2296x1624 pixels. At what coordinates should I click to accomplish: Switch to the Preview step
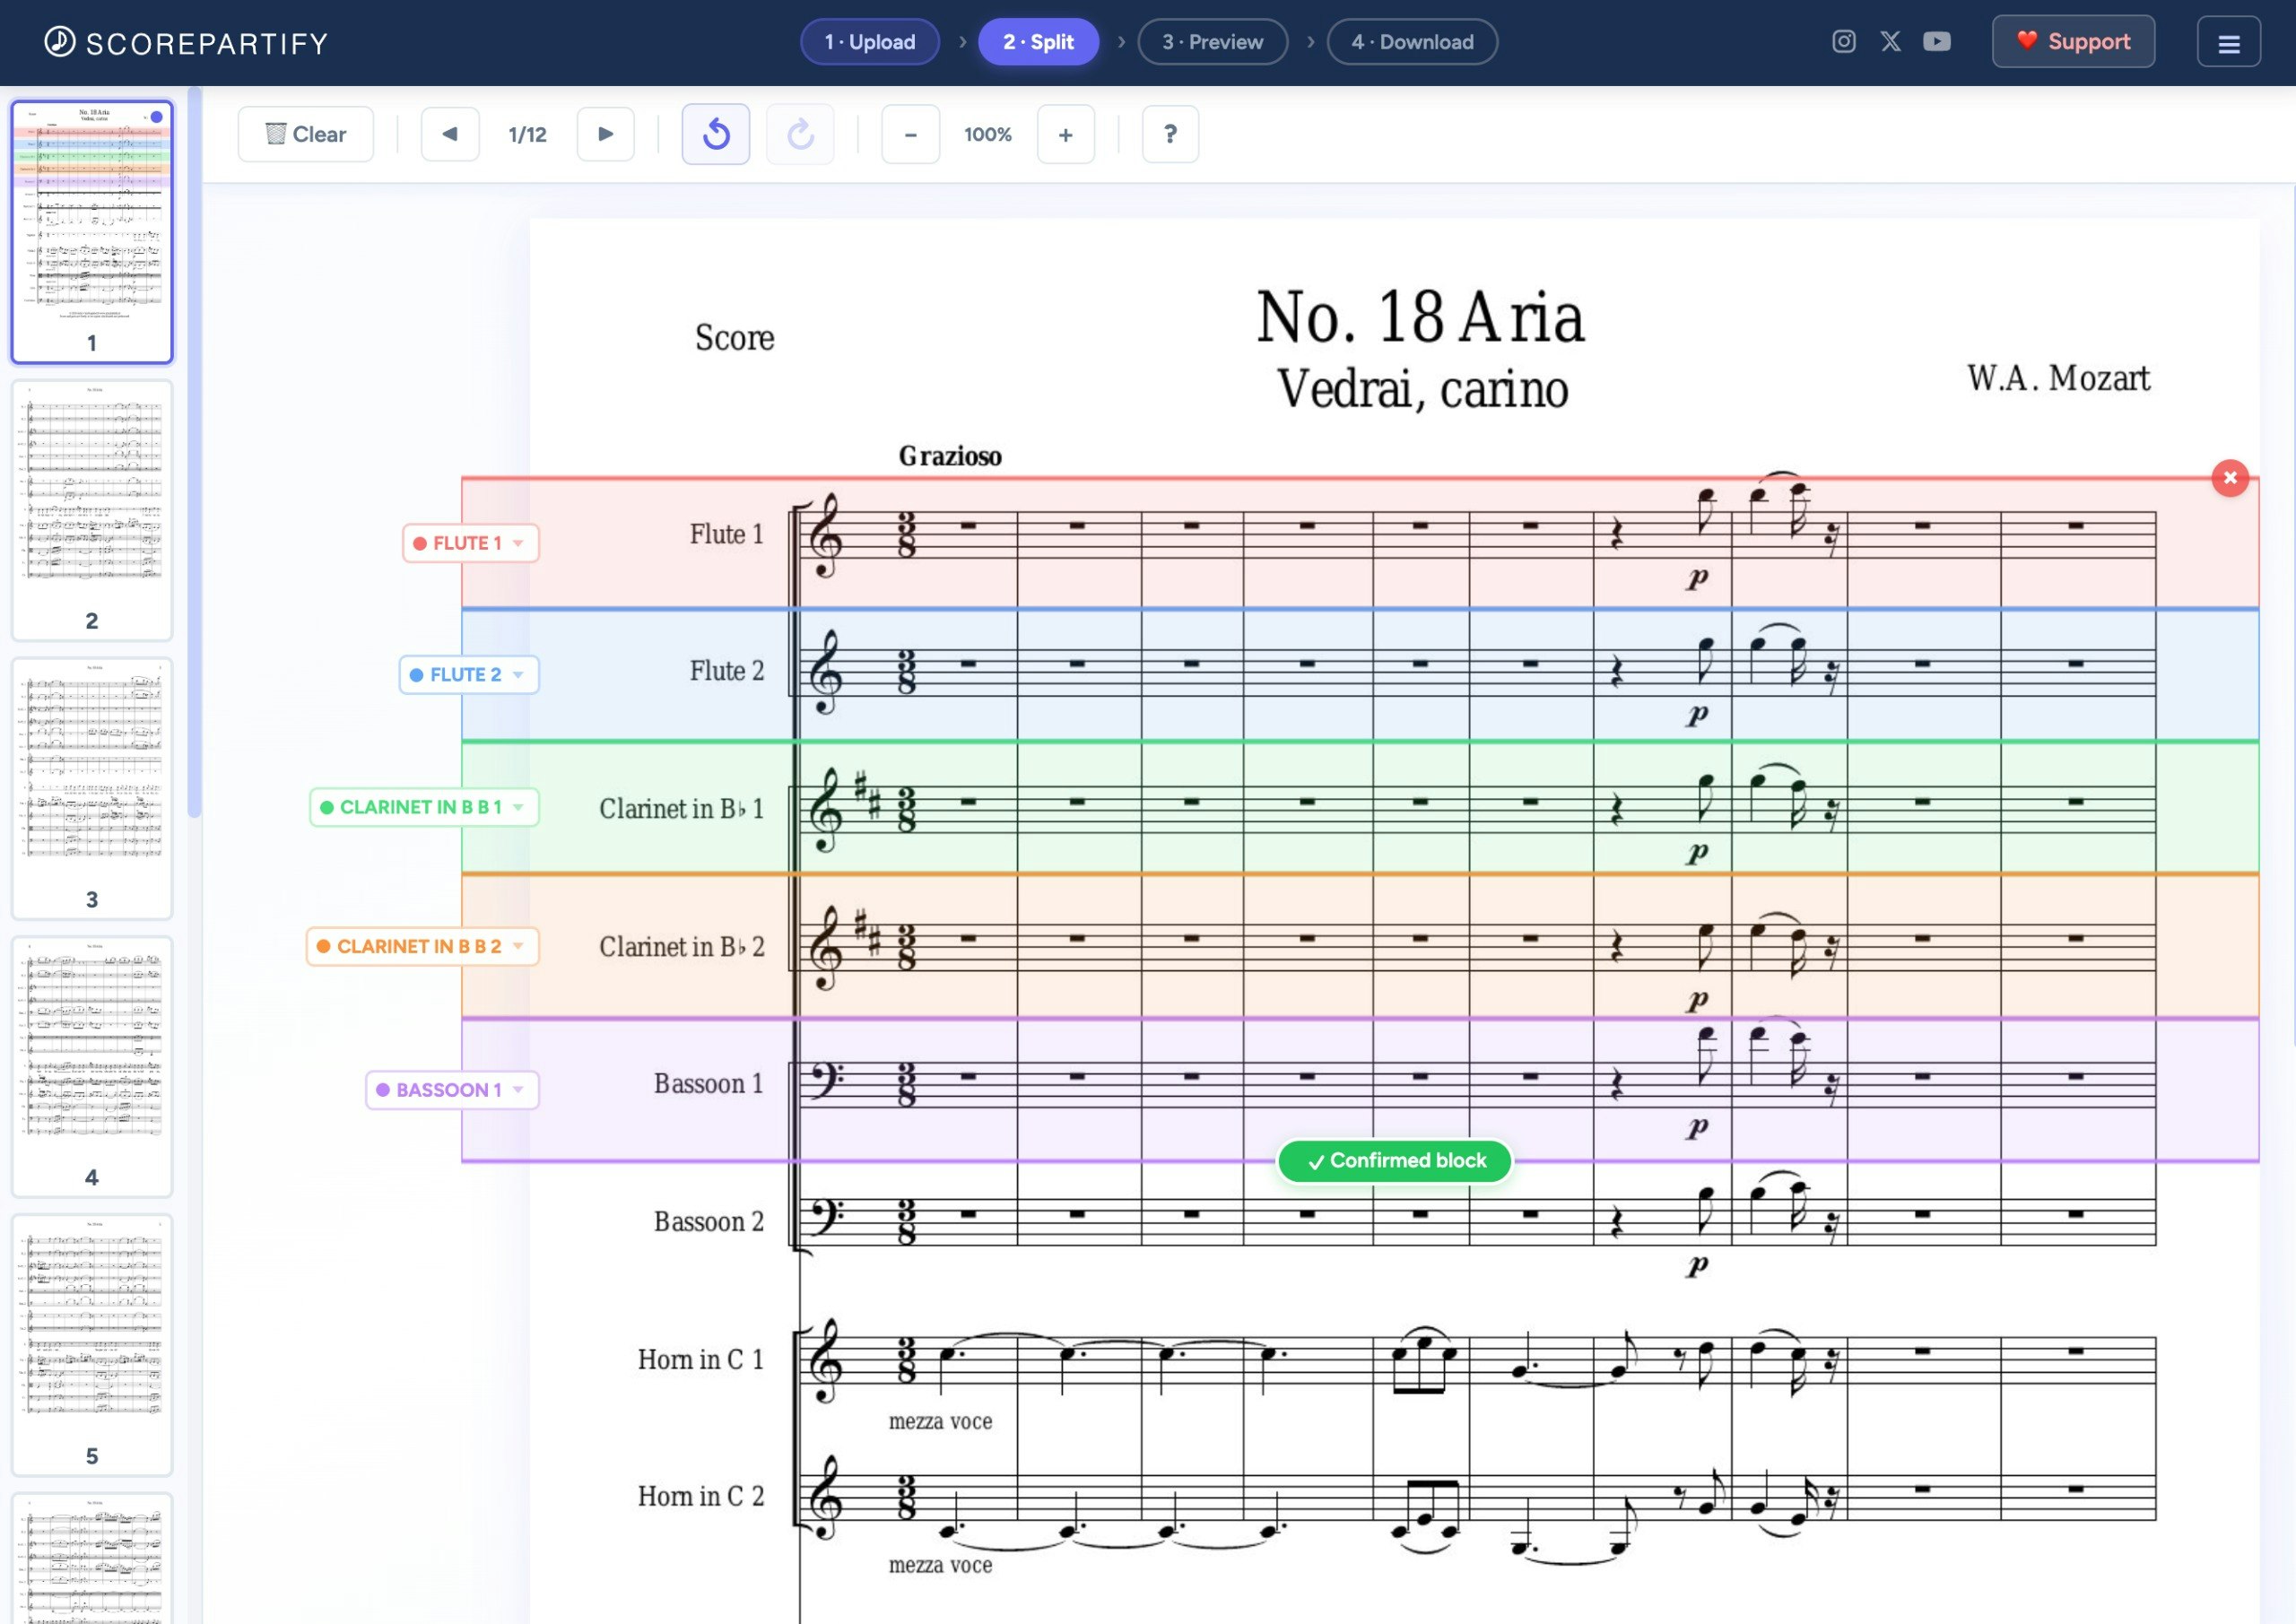pos(1212,41)
